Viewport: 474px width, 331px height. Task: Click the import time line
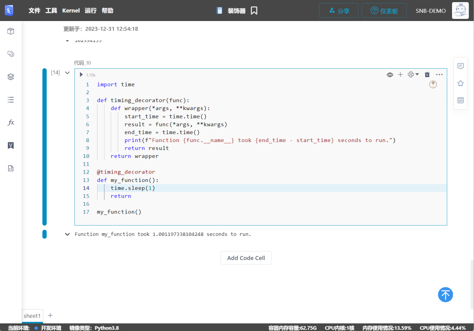(116, 85)
